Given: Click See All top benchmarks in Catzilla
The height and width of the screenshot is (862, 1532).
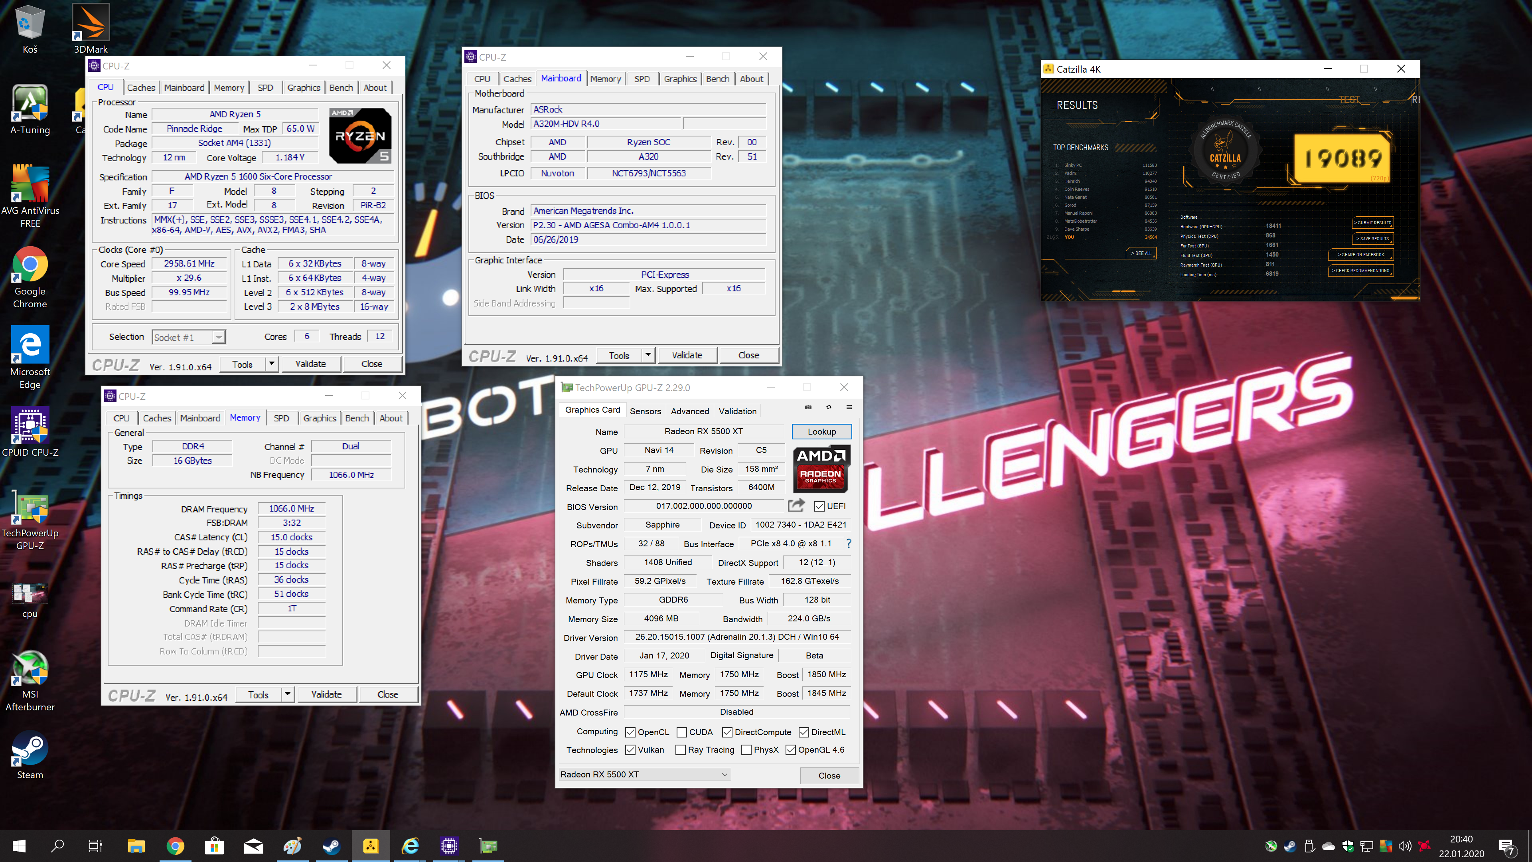Looking at the screenshot, I should pos(1141,253).
